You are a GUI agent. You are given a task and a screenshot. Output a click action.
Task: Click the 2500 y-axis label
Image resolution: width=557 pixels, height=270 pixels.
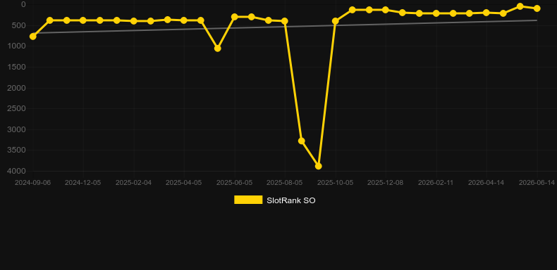click(x=17, y=108)
